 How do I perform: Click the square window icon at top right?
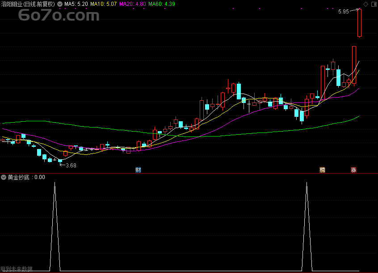point(374,4)
